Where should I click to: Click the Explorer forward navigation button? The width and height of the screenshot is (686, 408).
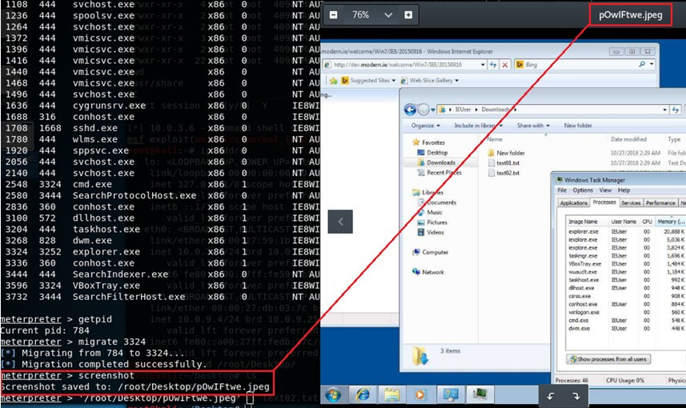tap(423, 110)
